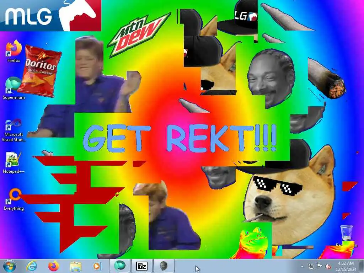Open the clock showing 4:52 AM
The height and width of the screenshot is (273, 364).
tap(346, 266)
